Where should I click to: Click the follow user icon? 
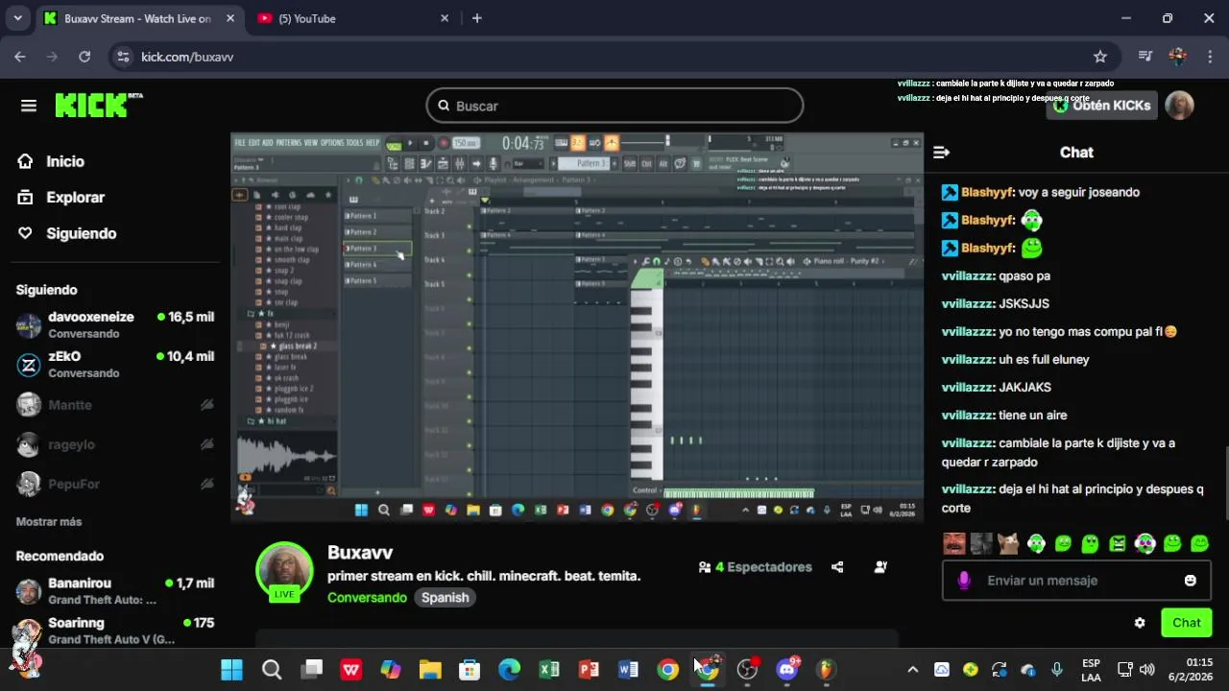[x=880, y=567]
